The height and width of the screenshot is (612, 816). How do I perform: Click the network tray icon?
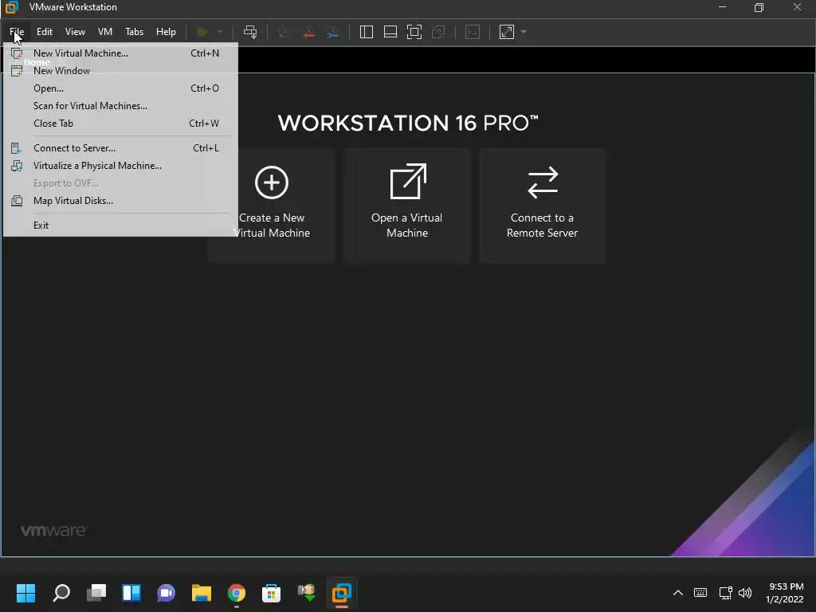click(x=725, y=593)
